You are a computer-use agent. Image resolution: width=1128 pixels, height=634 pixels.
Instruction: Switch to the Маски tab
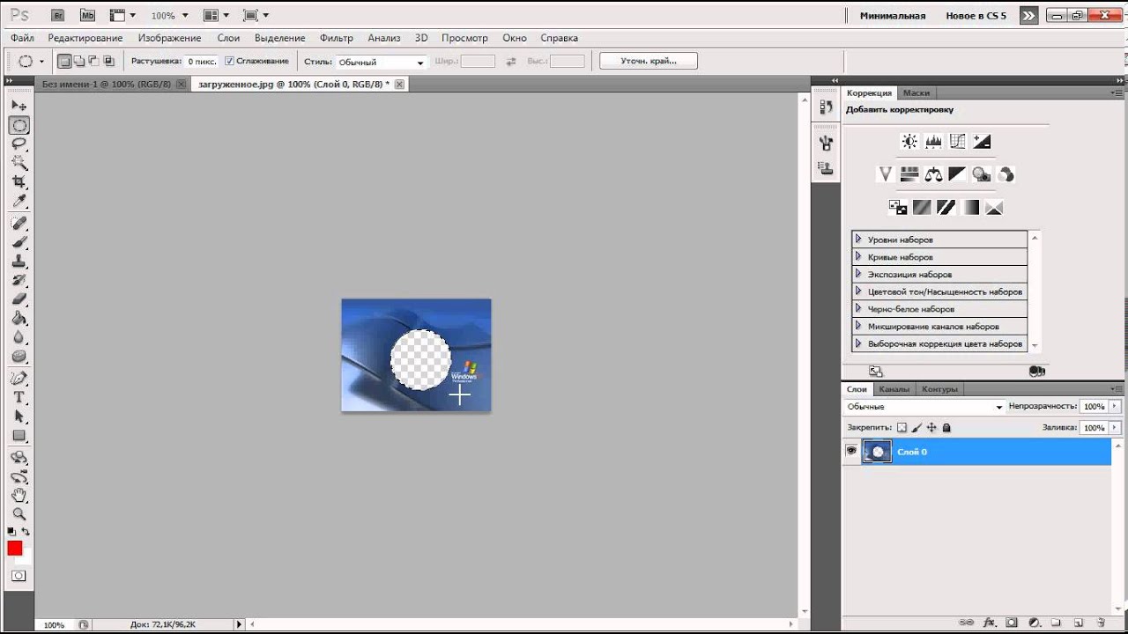916,92
